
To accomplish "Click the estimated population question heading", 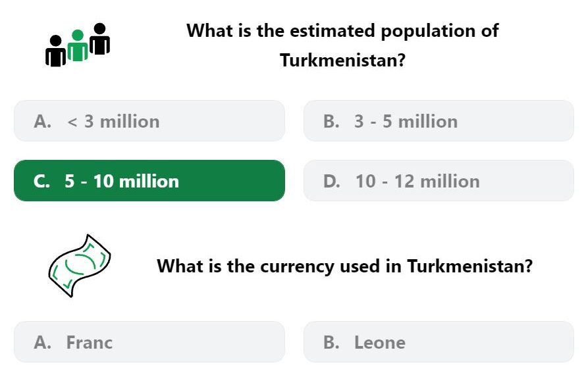I will pos(342,45).
